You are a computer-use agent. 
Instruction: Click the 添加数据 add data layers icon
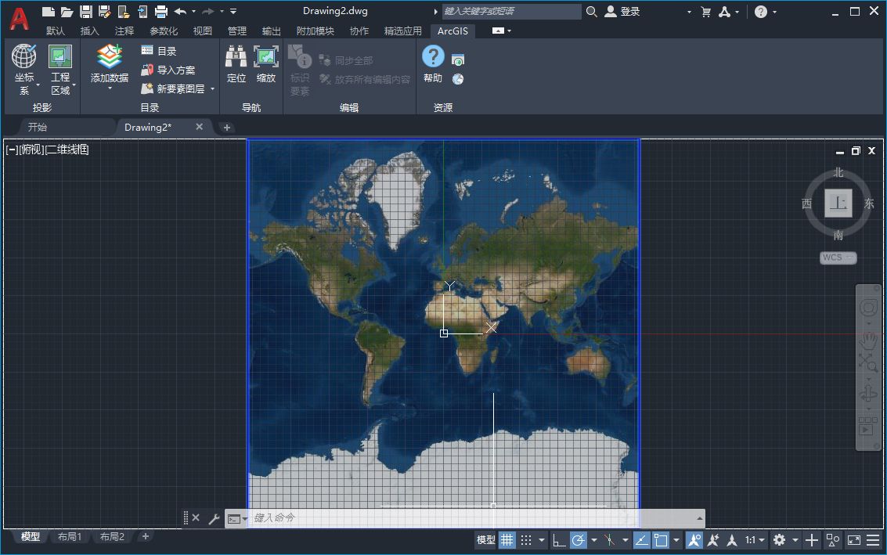click(x=110, y=57)
